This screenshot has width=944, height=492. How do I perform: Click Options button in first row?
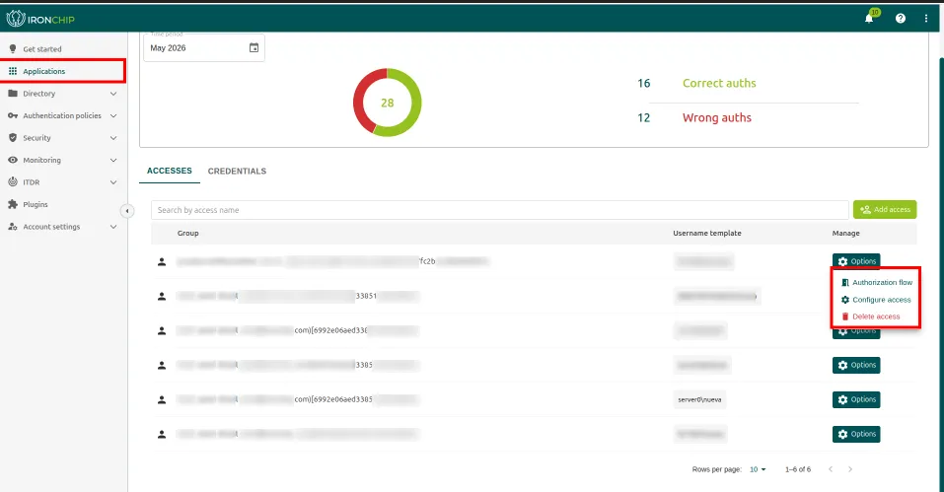click(856, 261)
